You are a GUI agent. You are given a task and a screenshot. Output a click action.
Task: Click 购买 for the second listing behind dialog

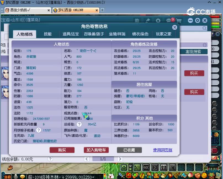click(x=194, y=92)
